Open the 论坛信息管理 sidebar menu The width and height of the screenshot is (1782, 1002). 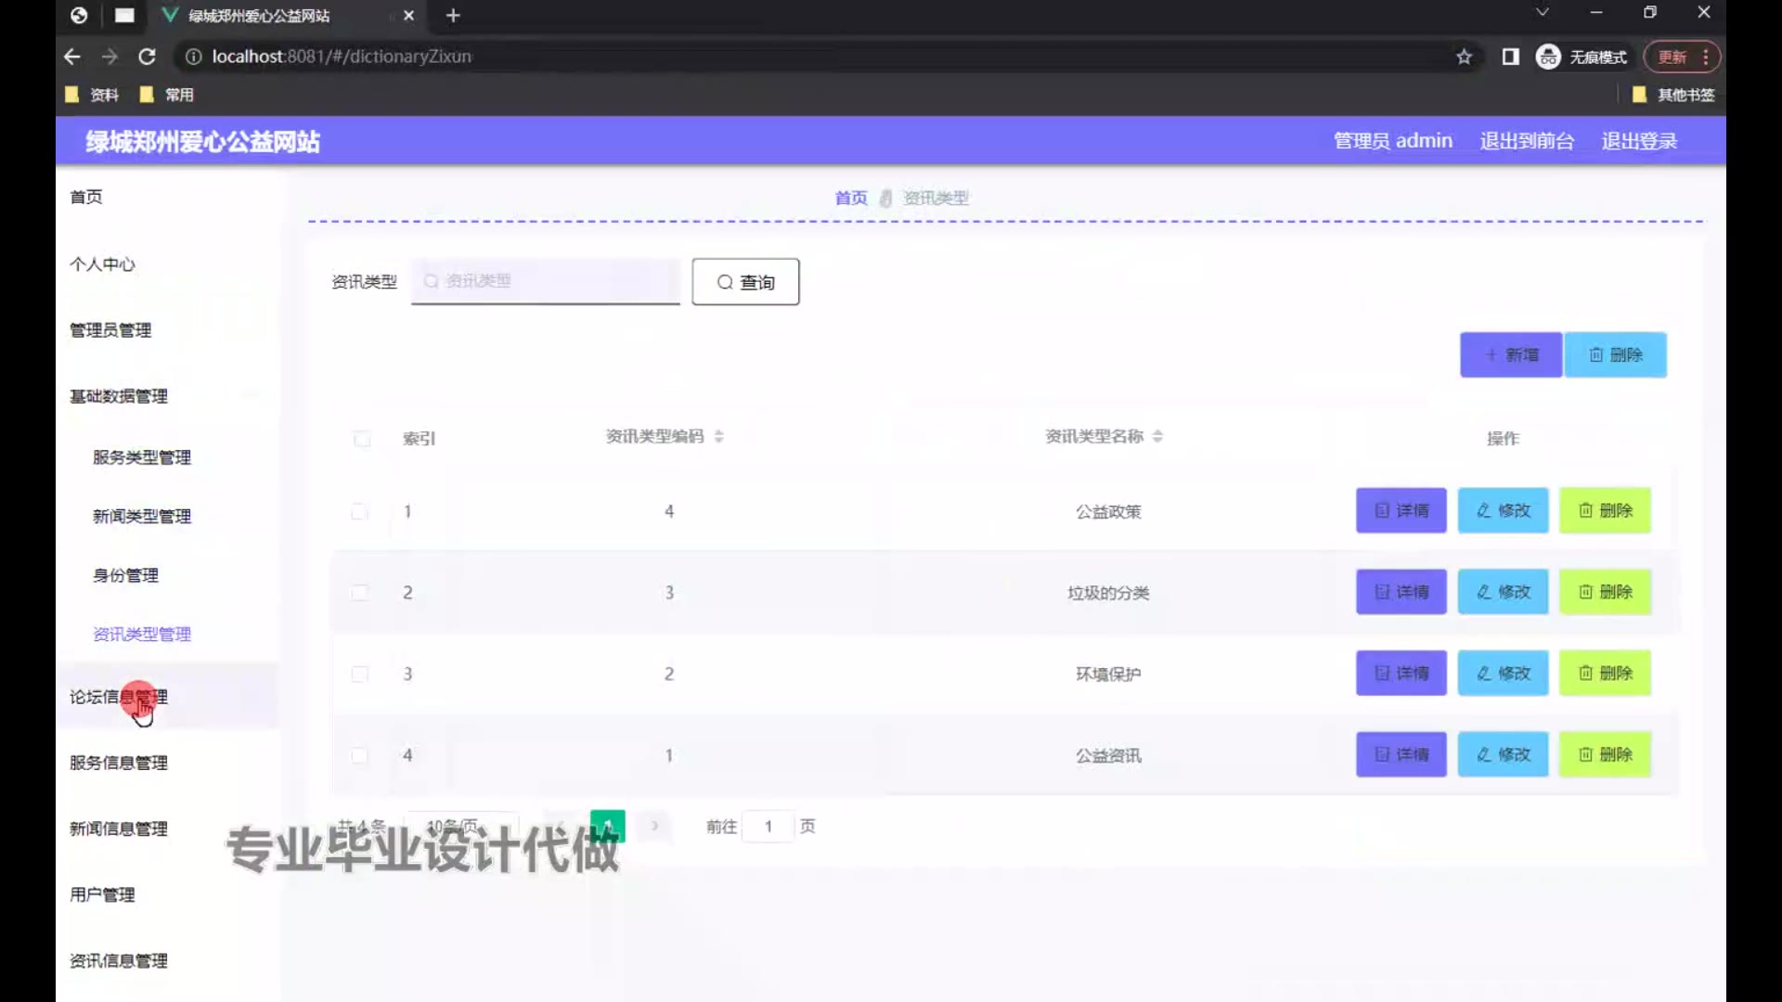point(119,697)
